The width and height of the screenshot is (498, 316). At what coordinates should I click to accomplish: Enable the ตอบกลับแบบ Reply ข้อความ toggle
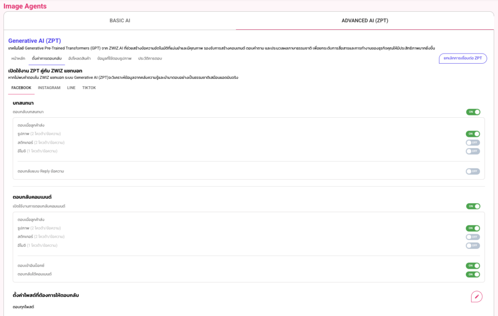coord(473,171)
